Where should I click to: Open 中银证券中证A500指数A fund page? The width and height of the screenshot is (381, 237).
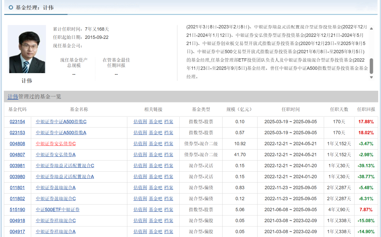click(x=61, y=132)
